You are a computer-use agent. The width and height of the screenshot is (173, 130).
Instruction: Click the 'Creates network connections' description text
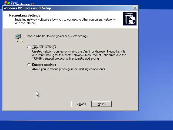pyautogui.click(x=79, y=55)
